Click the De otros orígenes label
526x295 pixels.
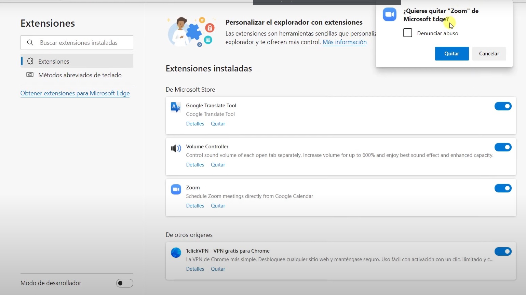[189, 235]
